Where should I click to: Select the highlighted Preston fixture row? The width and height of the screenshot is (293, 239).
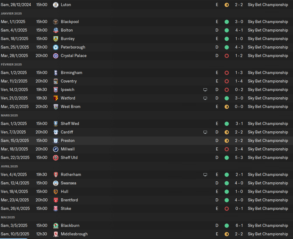click(146, 141)
